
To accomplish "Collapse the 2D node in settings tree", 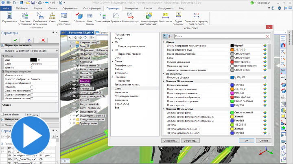I will point(112,43).
